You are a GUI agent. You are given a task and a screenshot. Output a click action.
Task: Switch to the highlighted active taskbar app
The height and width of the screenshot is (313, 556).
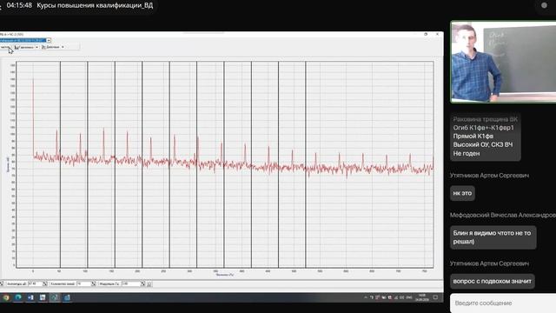(x=55, y=297)
